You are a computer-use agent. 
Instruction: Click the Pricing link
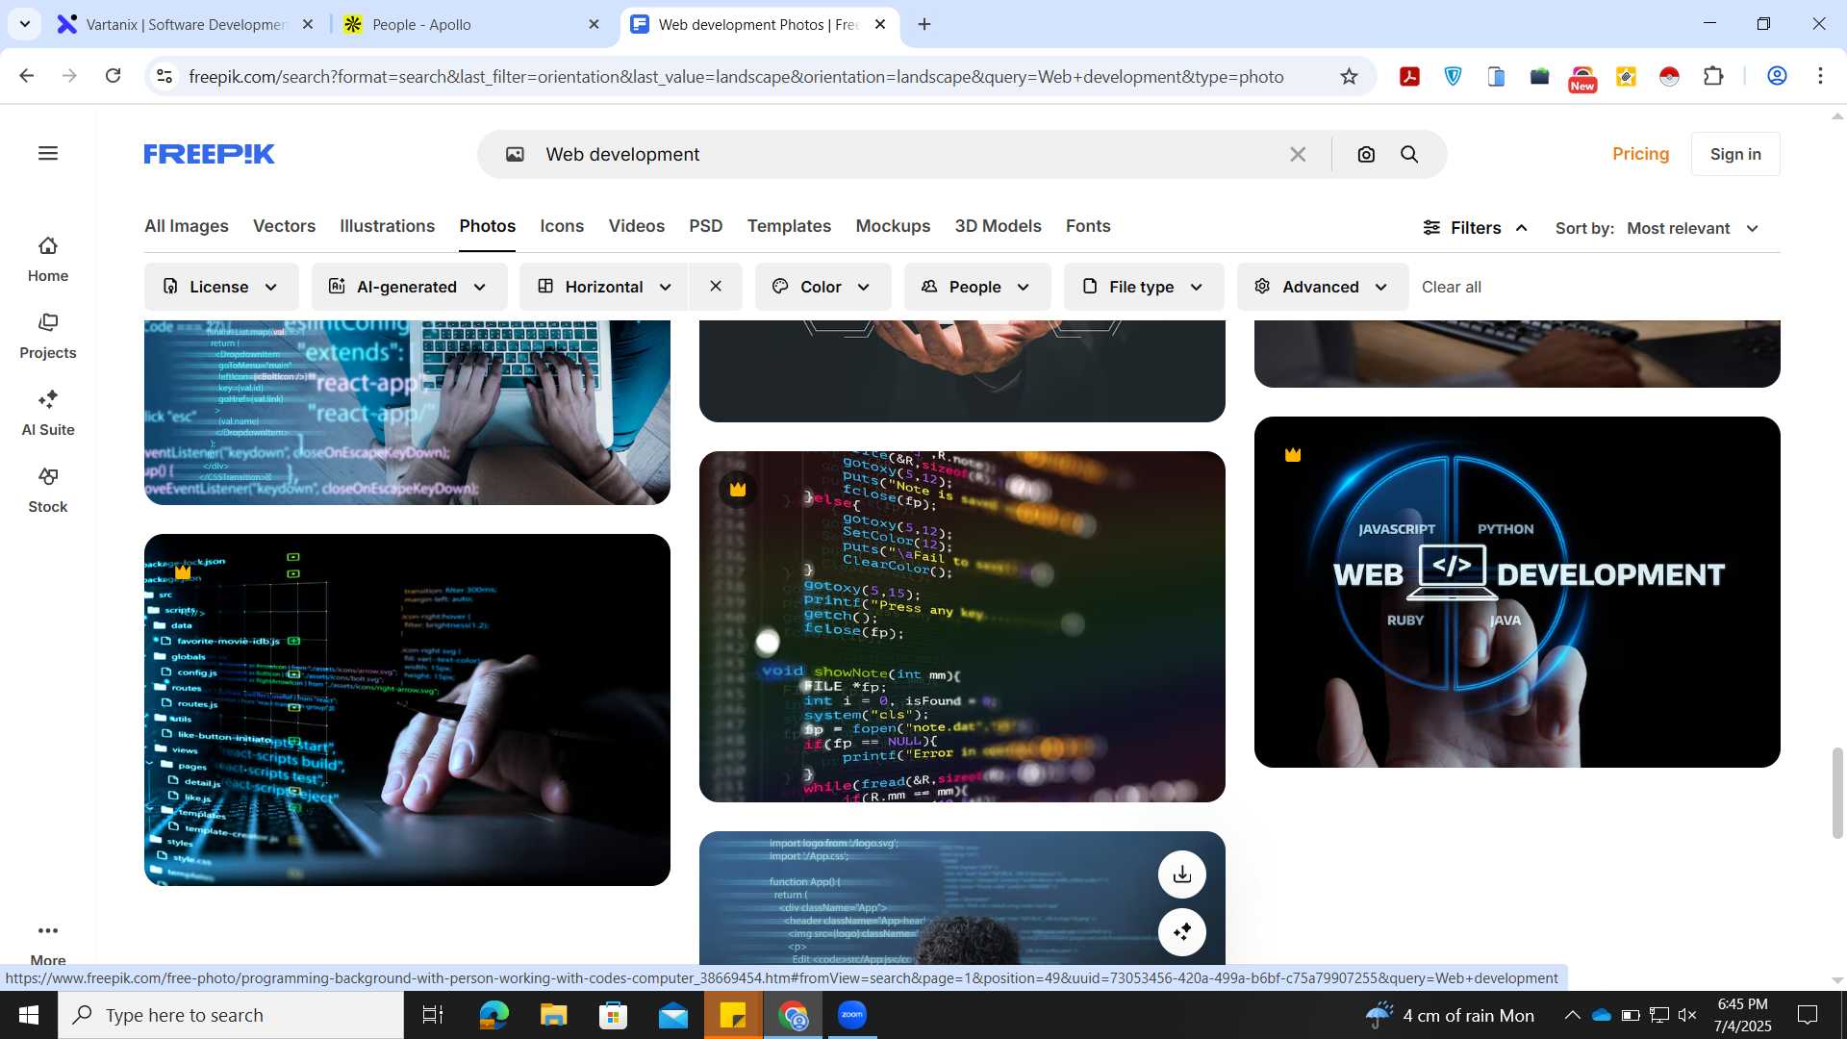pos(1640,154)
